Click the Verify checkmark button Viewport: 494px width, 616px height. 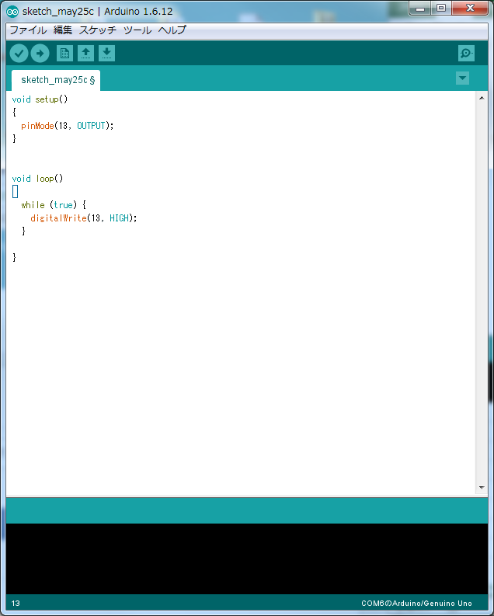19,54
